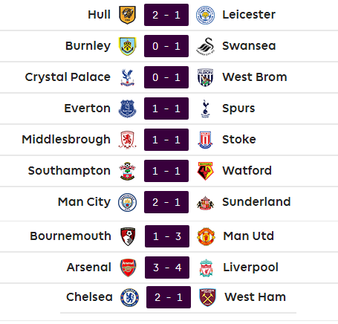The image size is (338, 324).
Task: Click the Leicester City club crest
Action: pyautogui.click(x=205, y=16)
